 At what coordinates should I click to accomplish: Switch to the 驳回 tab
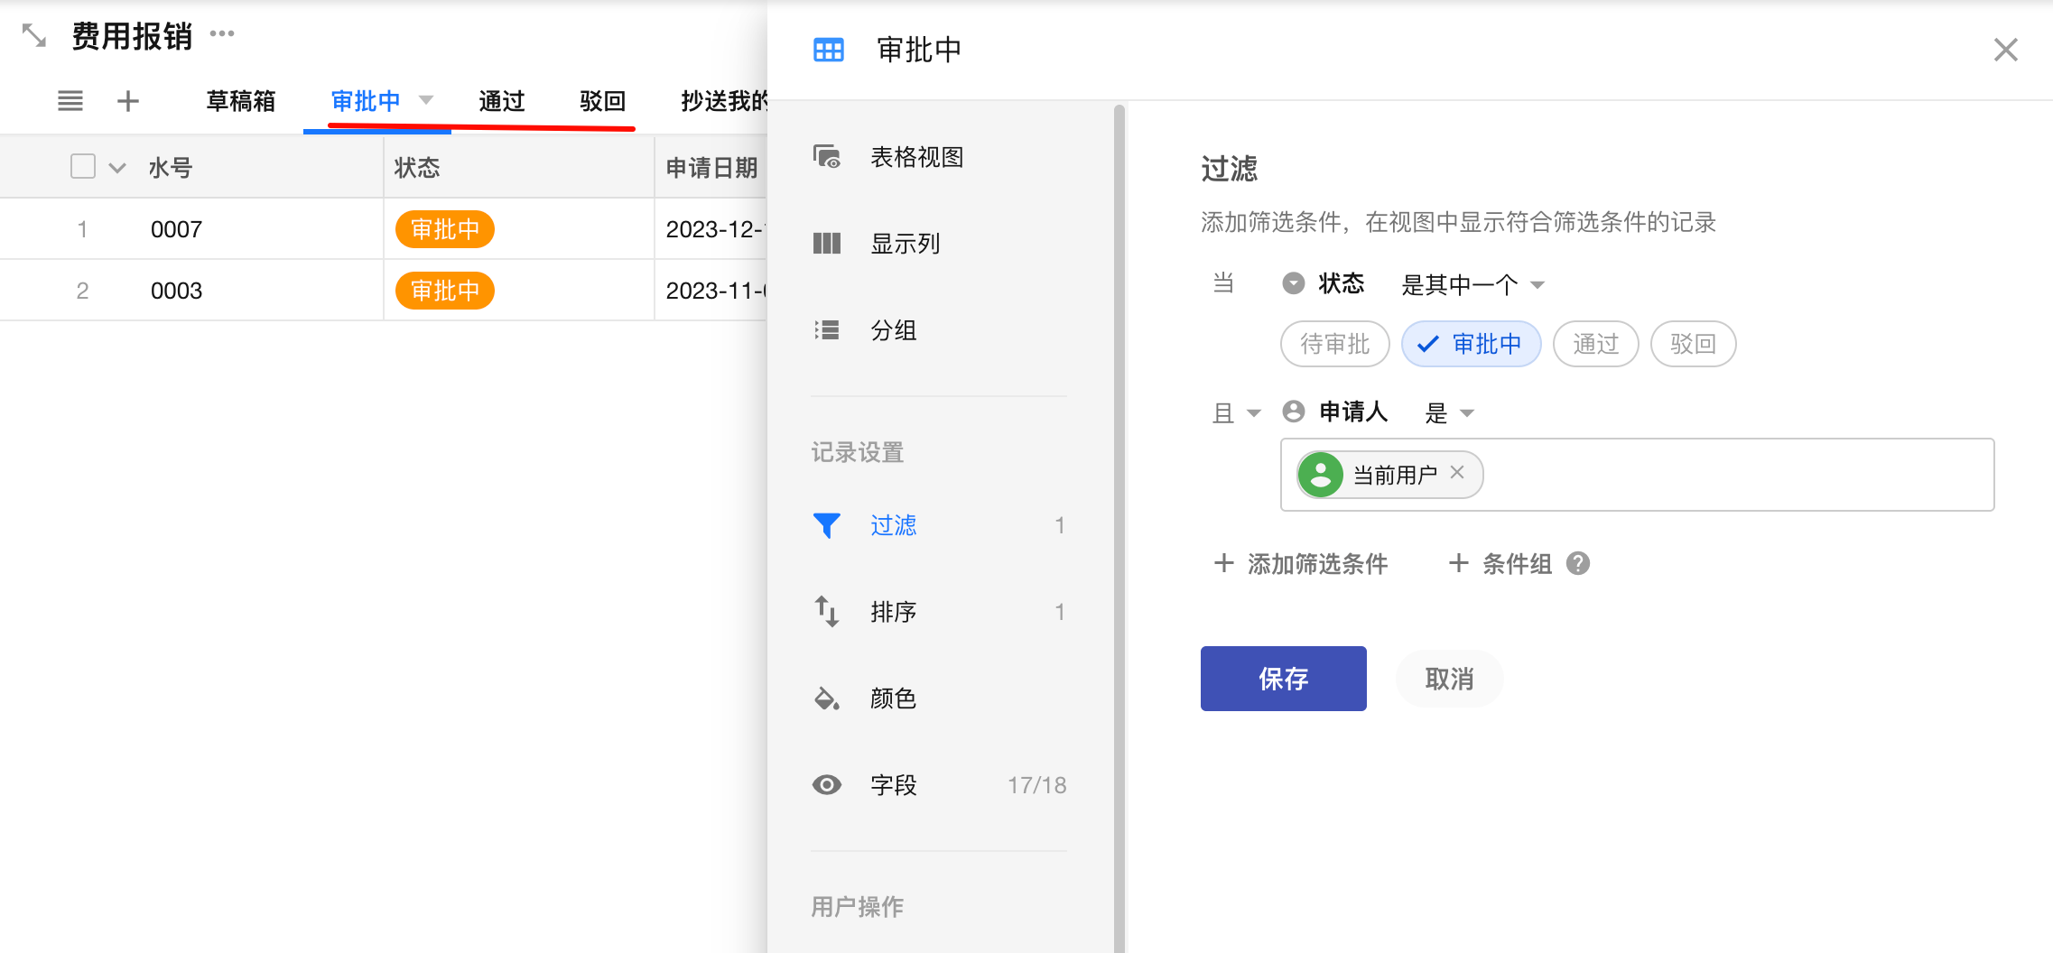point(603,101)
